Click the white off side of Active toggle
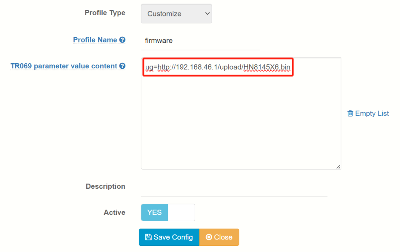The height and width of the screenshot is (252, 400). [x=181, y=213]
